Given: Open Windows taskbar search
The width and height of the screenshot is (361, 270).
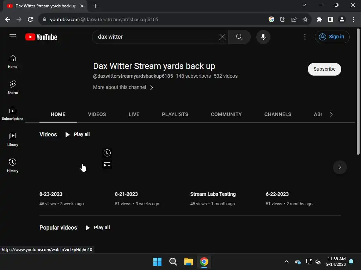Looking at the screenshot, I should 173,262.
